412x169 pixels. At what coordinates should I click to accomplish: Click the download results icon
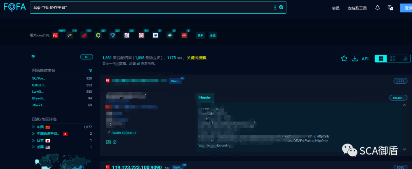[355, 59]
